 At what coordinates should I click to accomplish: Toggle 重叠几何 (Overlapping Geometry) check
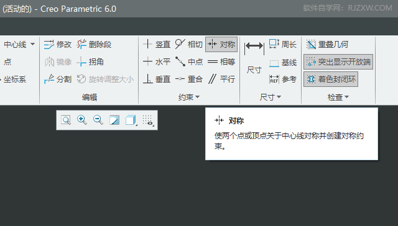coord(327,44)
